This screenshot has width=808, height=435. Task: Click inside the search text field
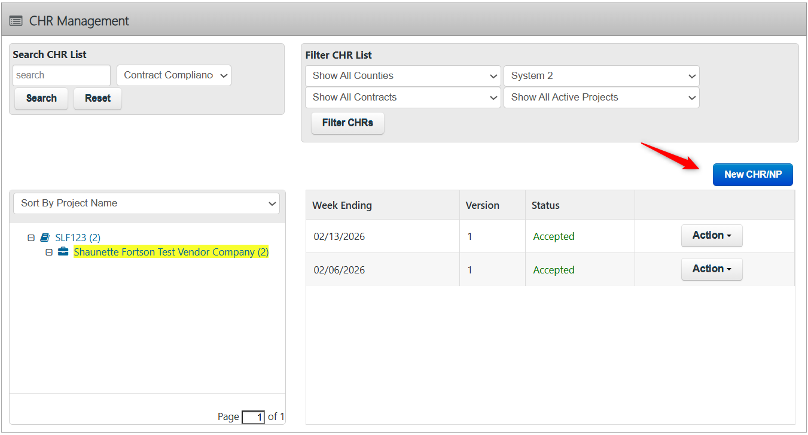[61, 75]
